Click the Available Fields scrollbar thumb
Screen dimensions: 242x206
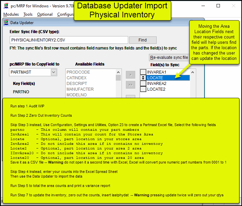118,78
